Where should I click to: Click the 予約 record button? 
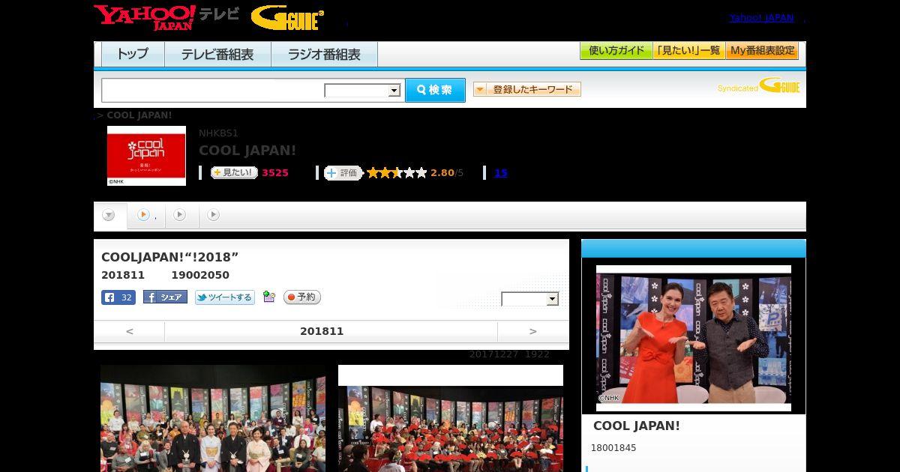[x=302, y=297]
